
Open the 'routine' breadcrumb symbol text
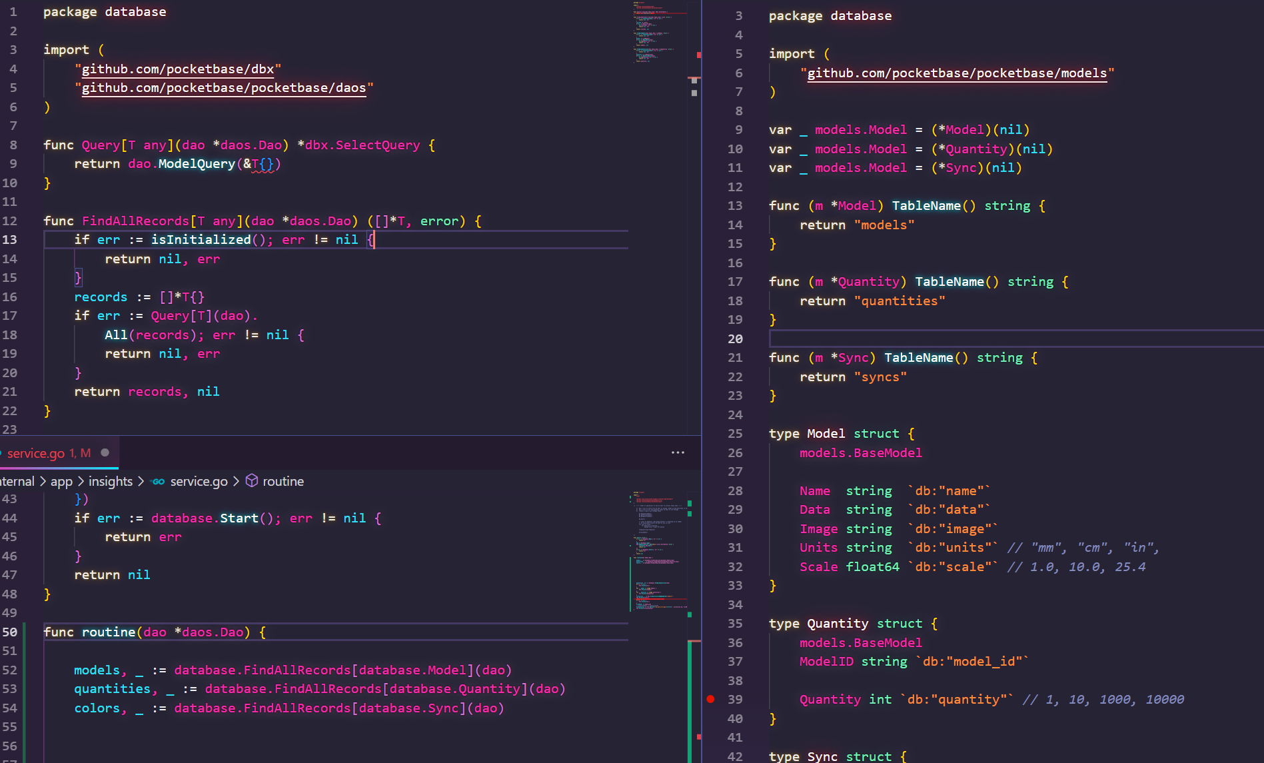(283, 481)
